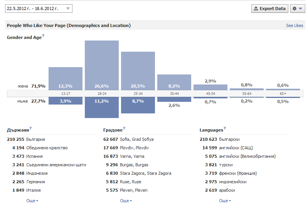Open the See Likes link
Viewport: 308px width, 206px height.
point(295,25)
